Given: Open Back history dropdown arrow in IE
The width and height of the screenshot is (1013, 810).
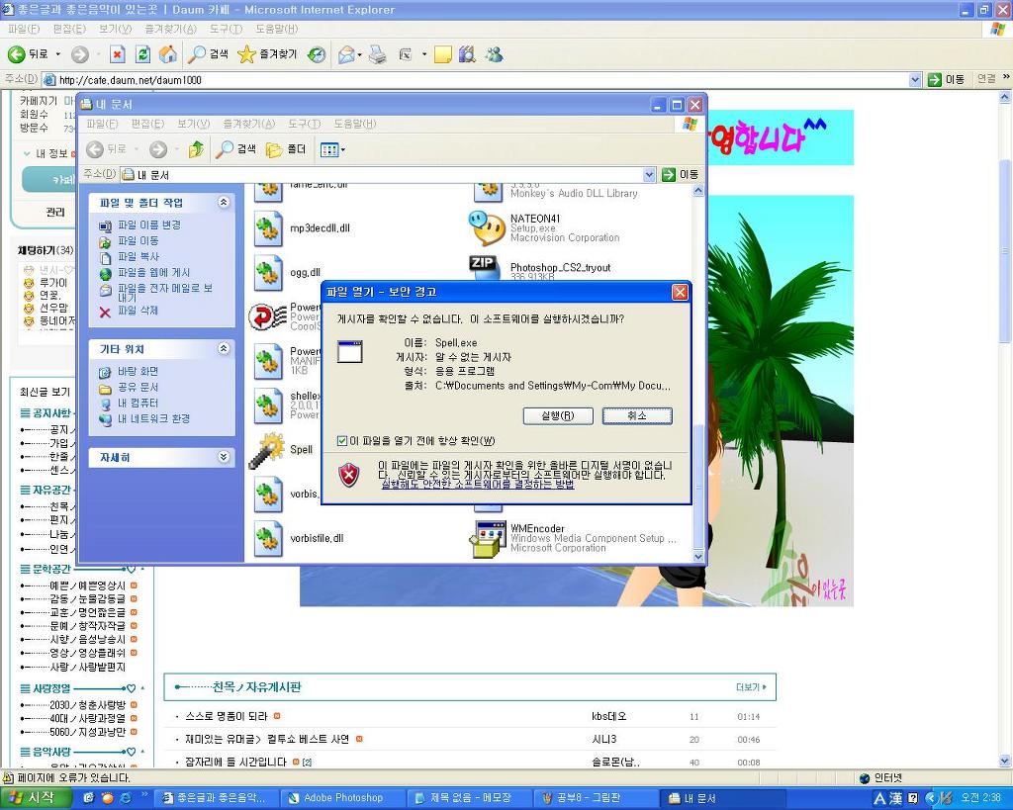Looking at the screenshot, I should click(x=58, y=54).
